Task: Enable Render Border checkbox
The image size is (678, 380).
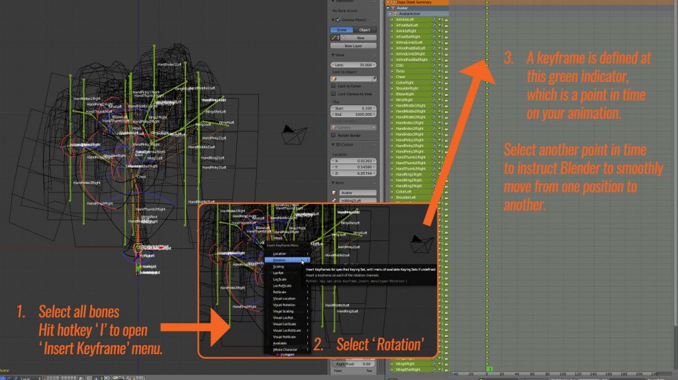Action: pyautogui.click(x=334, y=135)
